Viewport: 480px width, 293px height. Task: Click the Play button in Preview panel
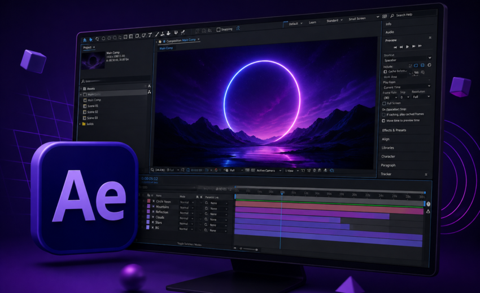(408, 46)
